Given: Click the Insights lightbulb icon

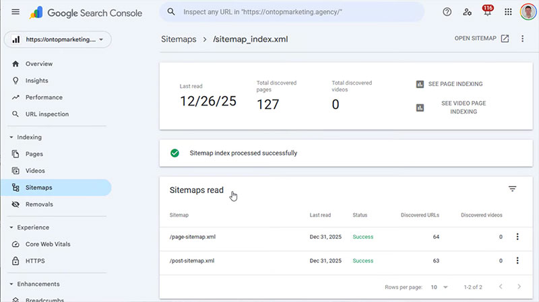Looking at the screenshot, I should (x=15, y=81).
